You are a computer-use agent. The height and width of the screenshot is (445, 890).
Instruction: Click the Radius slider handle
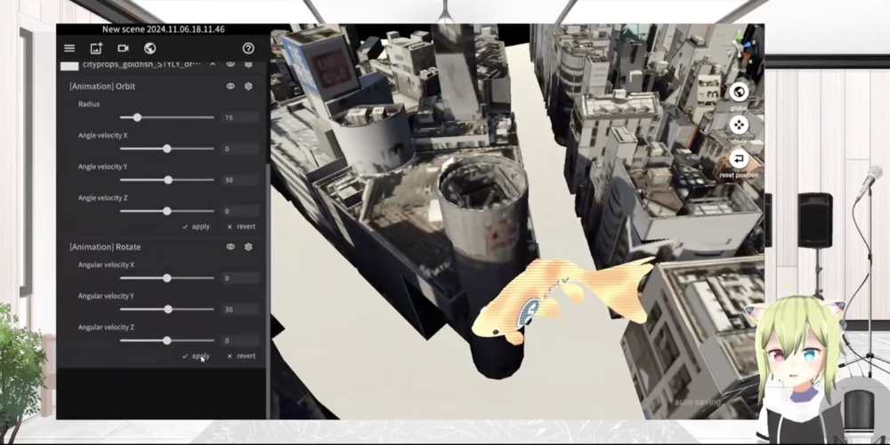click(137, 117)
